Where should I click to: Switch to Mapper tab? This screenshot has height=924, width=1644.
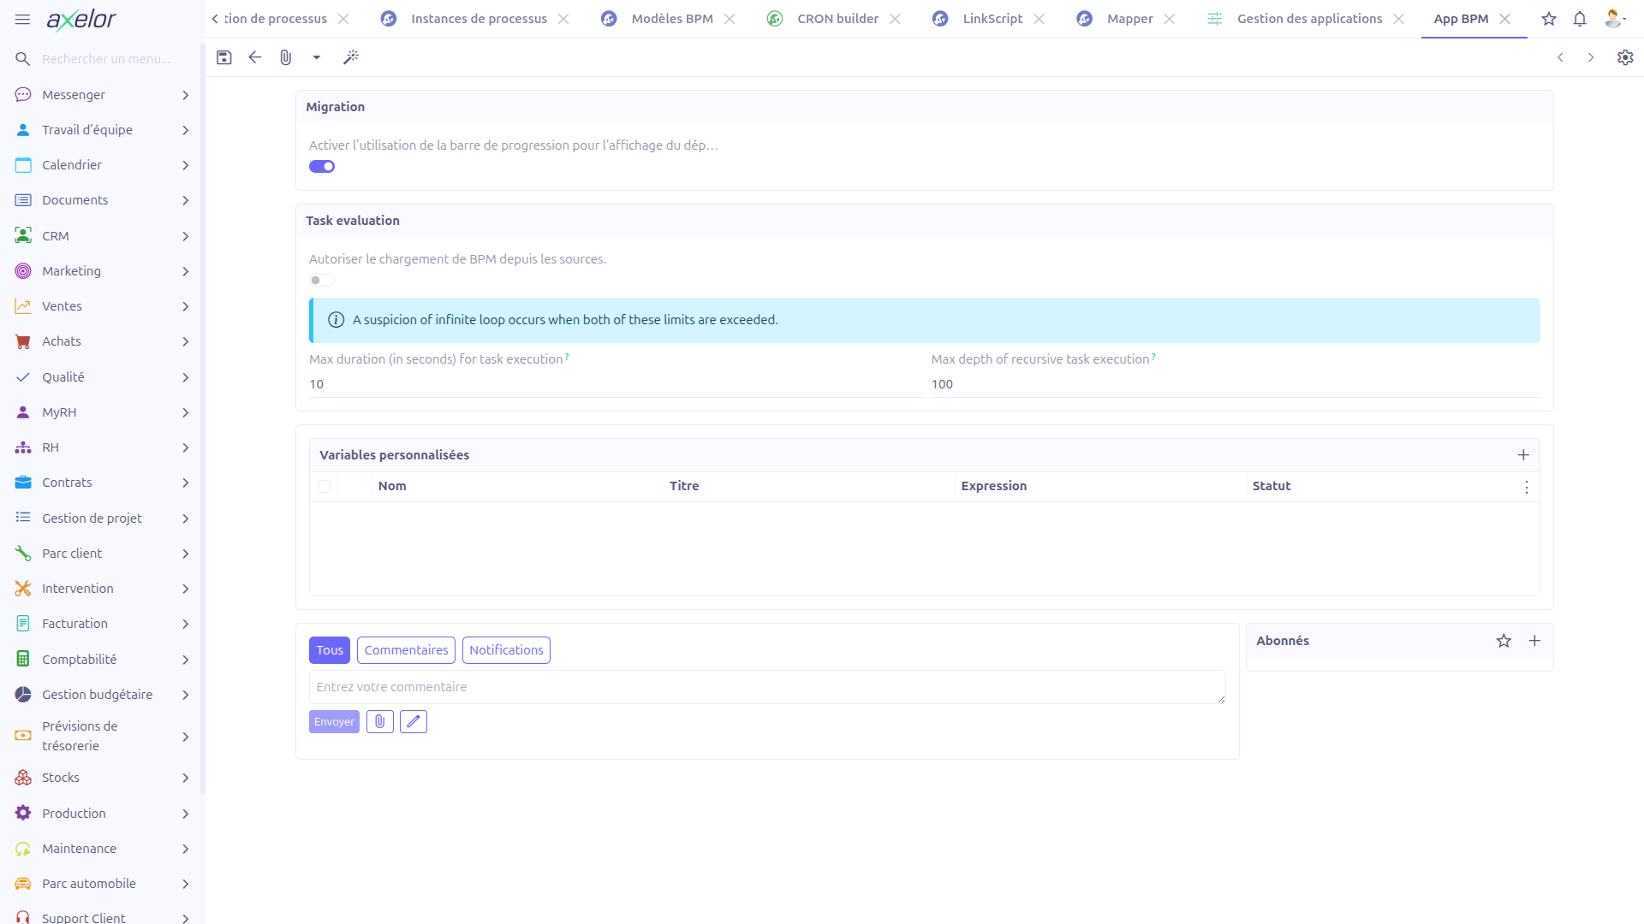pyautogui.click(x=1129, y=19)
